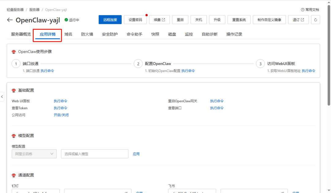
Task: Click the 运行中 status indicator
Action: (72, 20)
